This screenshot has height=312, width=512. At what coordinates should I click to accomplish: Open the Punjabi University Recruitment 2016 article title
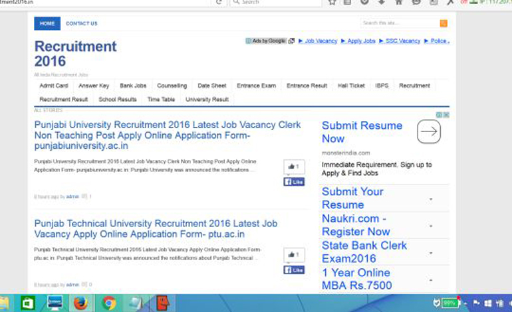pos(168,135)
